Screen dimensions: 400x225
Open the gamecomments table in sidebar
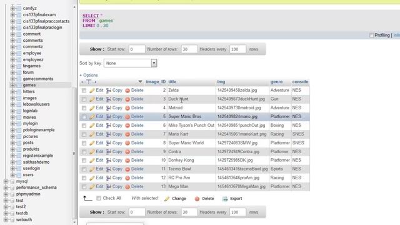(38, 79)
